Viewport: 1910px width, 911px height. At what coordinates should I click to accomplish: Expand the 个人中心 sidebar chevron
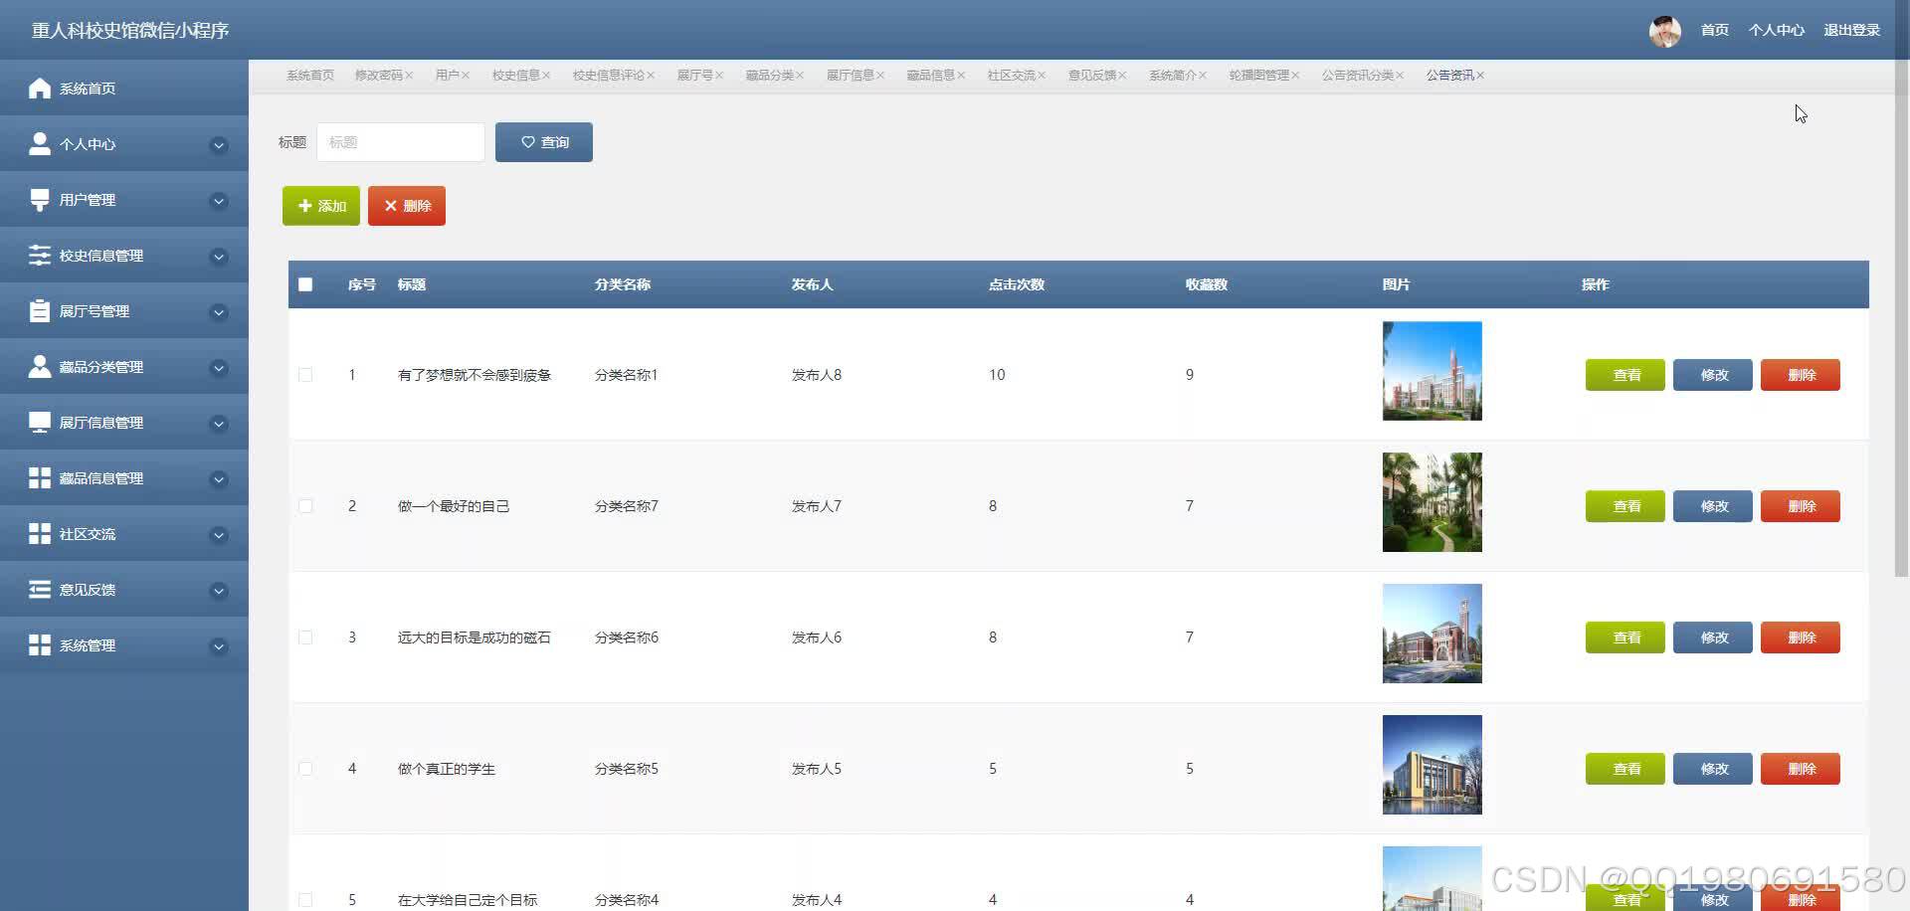(x=219, y=145)
